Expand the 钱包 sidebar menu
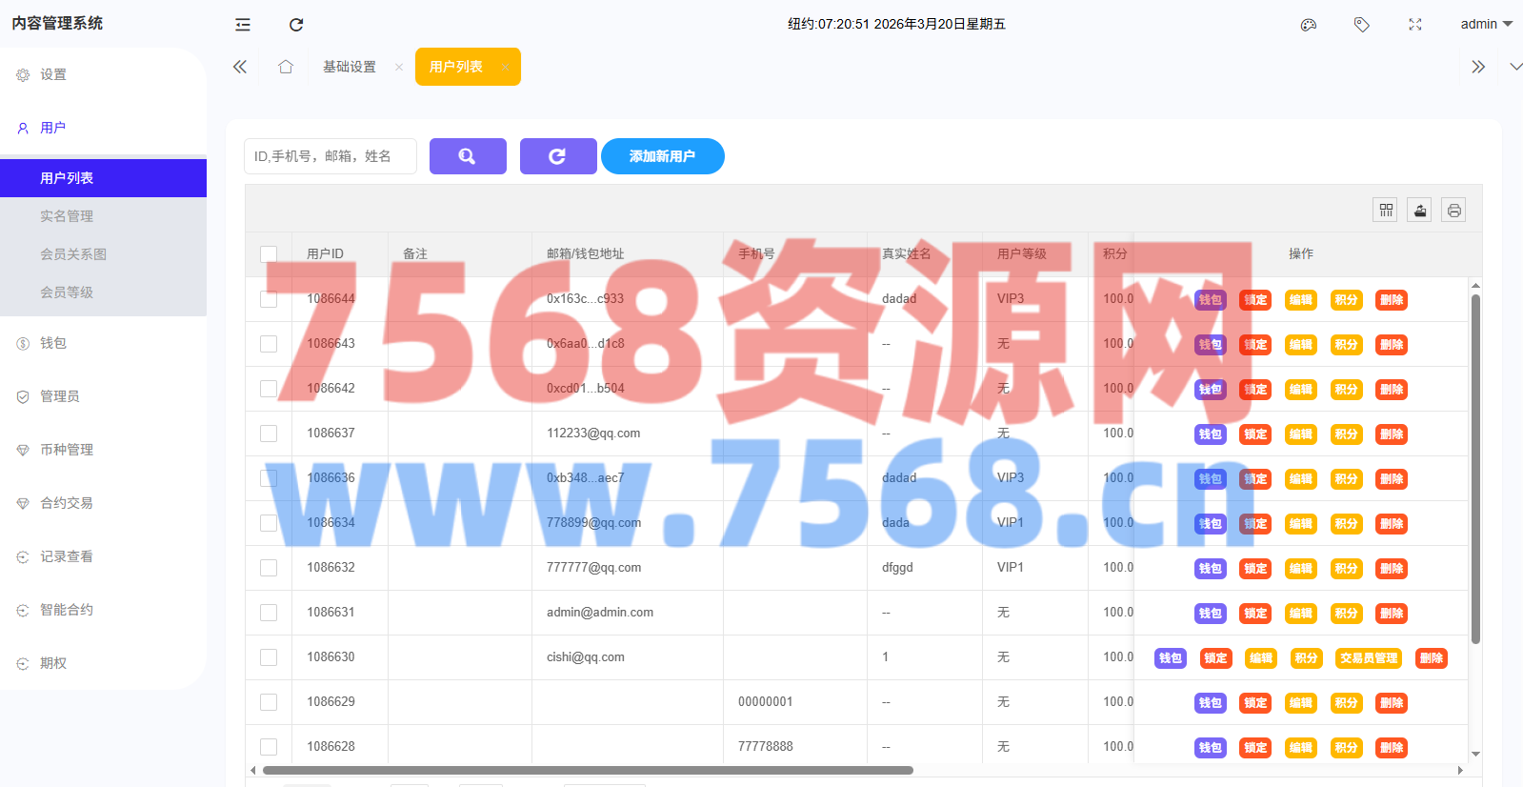Screen dimensions: 1523x787 [x=53, y=343]
